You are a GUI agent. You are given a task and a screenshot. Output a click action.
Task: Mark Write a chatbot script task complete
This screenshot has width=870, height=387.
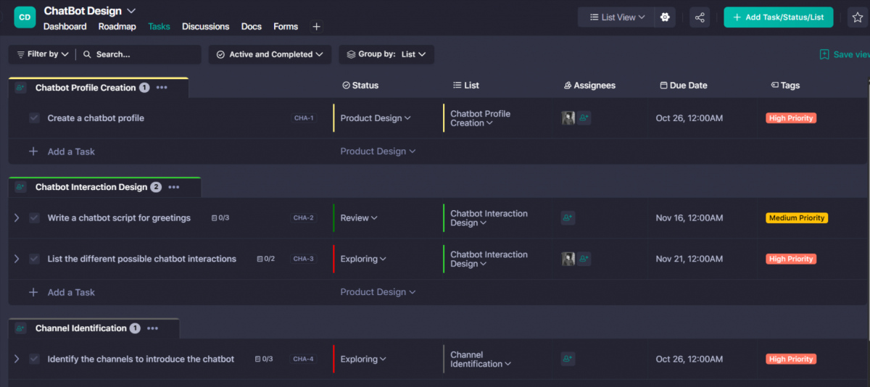pyautogui.click(x=34, y=217)
